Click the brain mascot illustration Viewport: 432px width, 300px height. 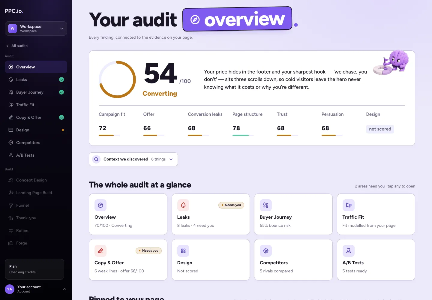[x=391, y=62]
